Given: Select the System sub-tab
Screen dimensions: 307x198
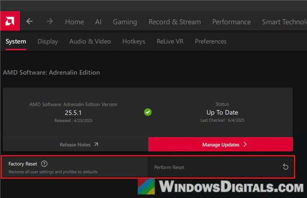Looking at the screenshot, I should 16,42.
